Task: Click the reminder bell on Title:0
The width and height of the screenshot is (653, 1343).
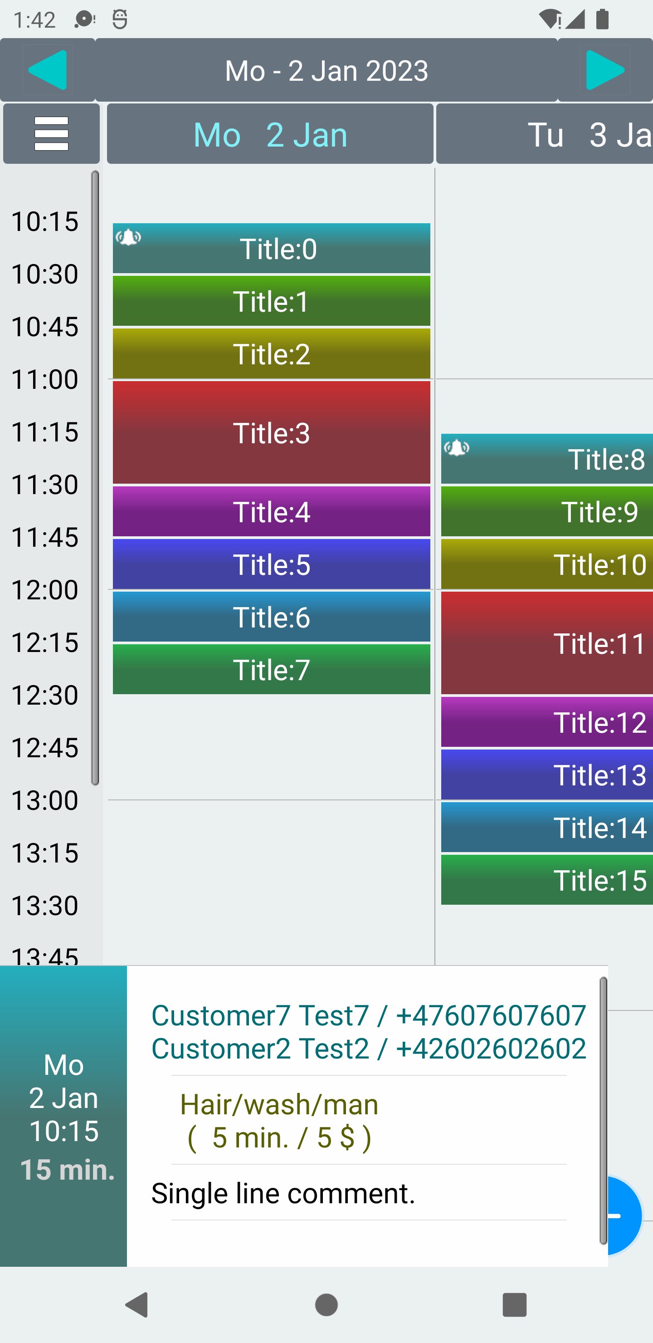Action: (128, 238)
